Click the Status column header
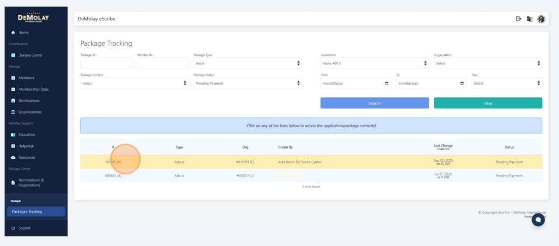The image size is (559, 246). 509,147
